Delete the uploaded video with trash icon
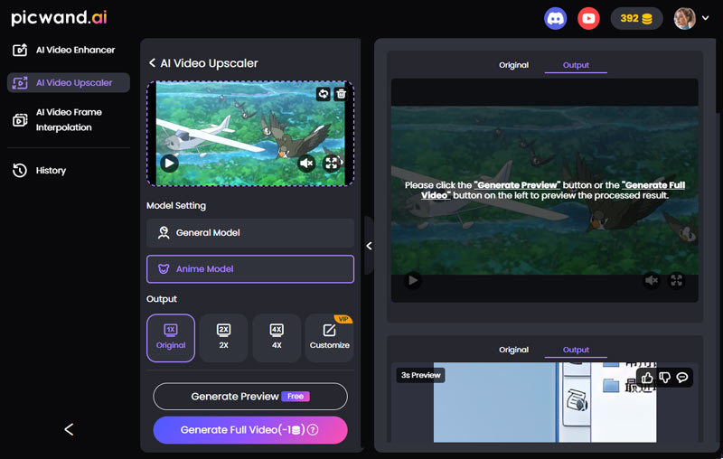 click(341, 94)
